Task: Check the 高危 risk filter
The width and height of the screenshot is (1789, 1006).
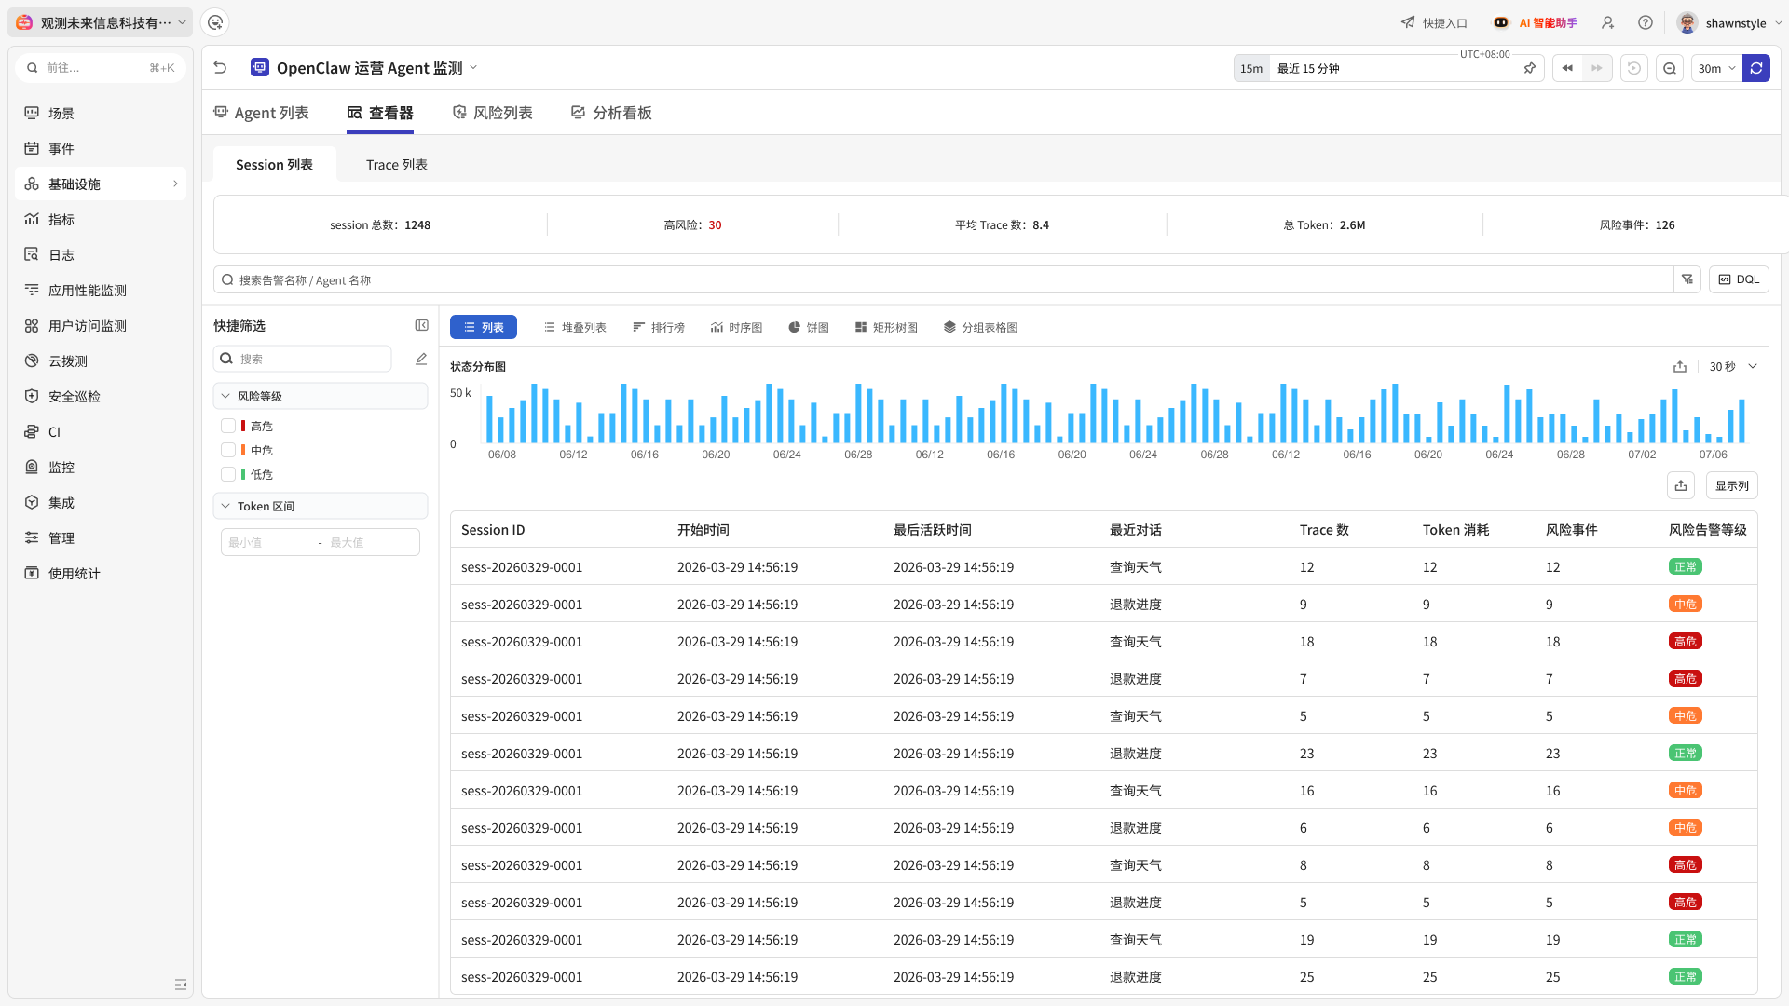Action: 228,426
